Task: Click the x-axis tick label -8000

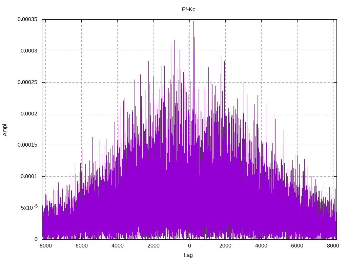Action: point(45,246)
